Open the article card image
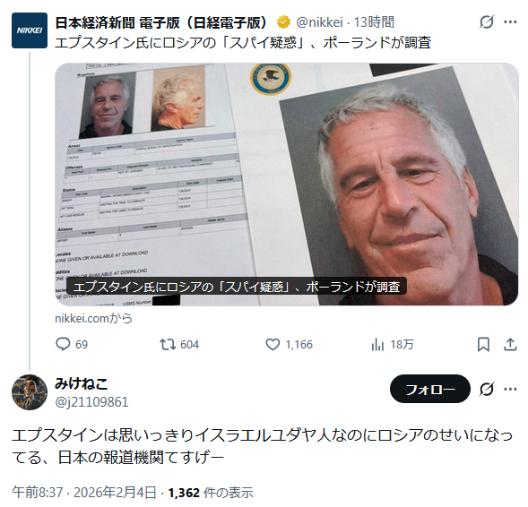This screenshot has height=507, width=528. coord(287,184)
